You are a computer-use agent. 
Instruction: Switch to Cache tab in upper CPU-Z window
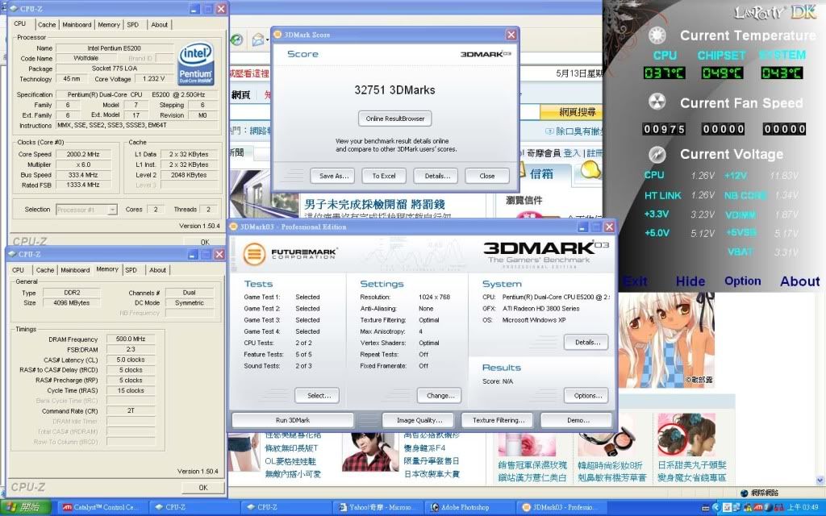[x=46, y=25]
